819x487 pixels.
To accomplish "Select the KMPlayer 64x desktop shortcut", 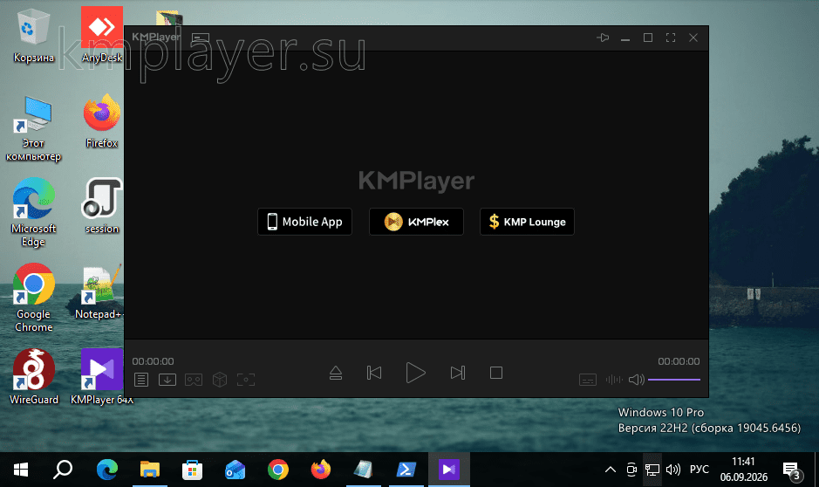I will [x=102, y=377].
